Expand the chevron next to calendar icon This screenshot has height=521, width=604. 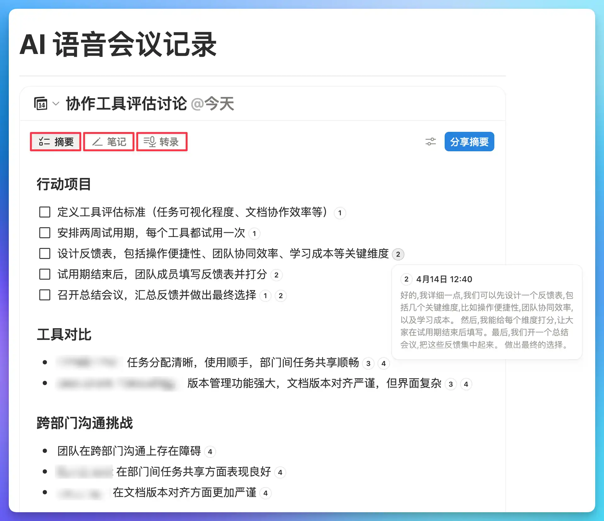56,104
